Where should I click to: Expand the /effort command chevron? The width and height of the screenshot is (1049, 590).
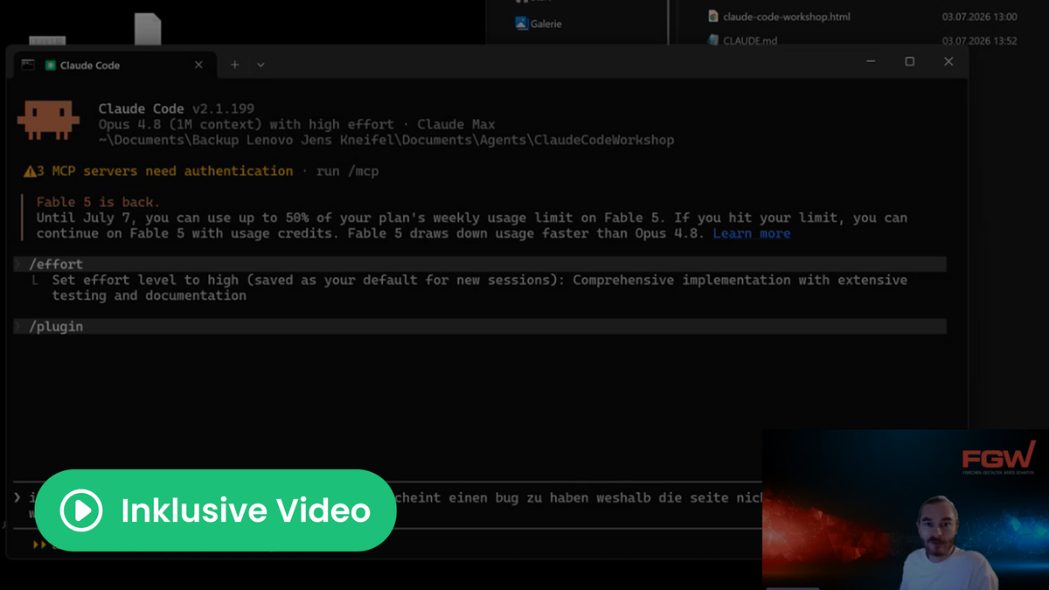coord(18,264)
